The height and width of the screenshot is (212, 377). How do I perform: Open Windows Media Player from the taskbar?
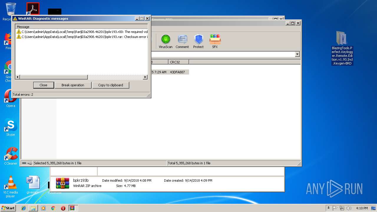coord(43,208)
